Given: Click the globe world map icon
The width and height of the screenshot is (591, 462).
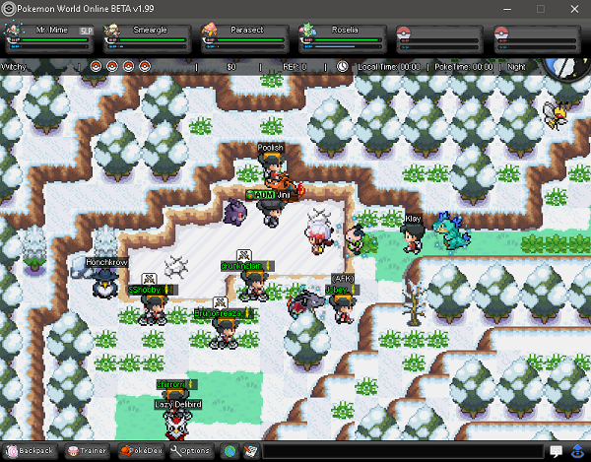Looking at the screenshot, I should click(230, 451).
